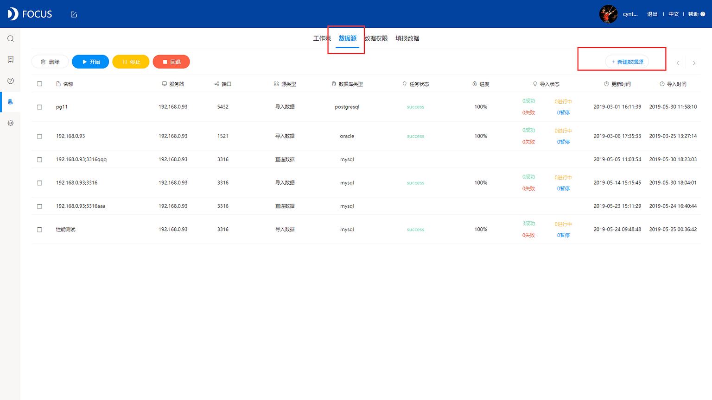712x400 pixels.
Task: Switch language with 中文 link
Action: [674, 14]
